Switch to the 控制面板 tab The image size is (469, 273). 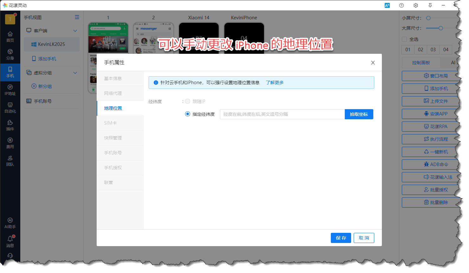(421, 63)
